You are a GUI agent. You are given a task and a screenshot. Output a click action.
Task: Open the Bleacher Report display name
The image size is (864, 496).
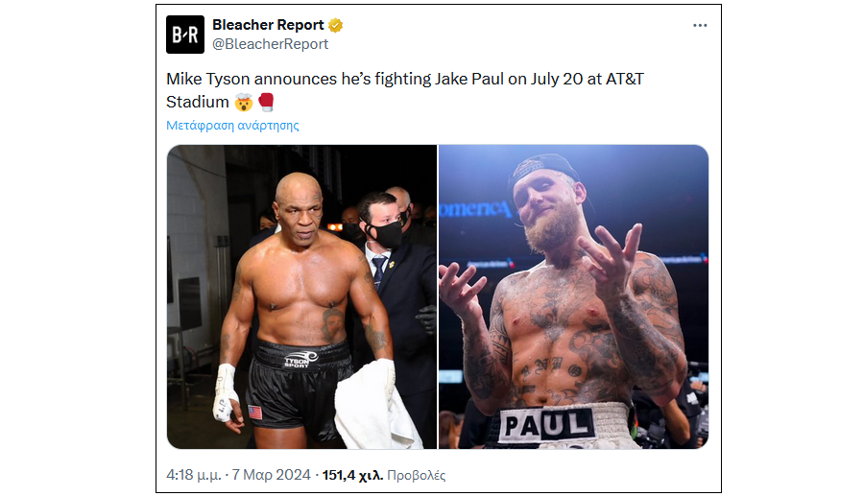coord(268,26)
